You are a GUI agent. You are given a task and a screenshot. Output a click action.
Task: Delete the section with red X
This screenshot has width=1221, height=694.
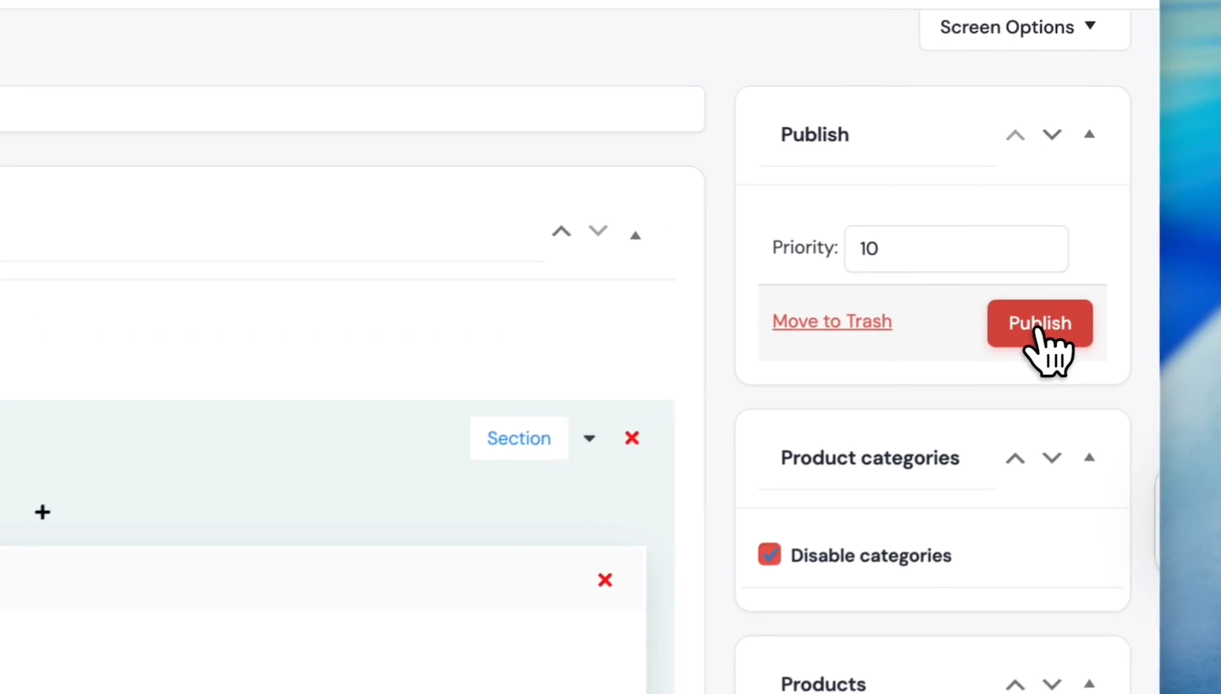coord(632,438)
